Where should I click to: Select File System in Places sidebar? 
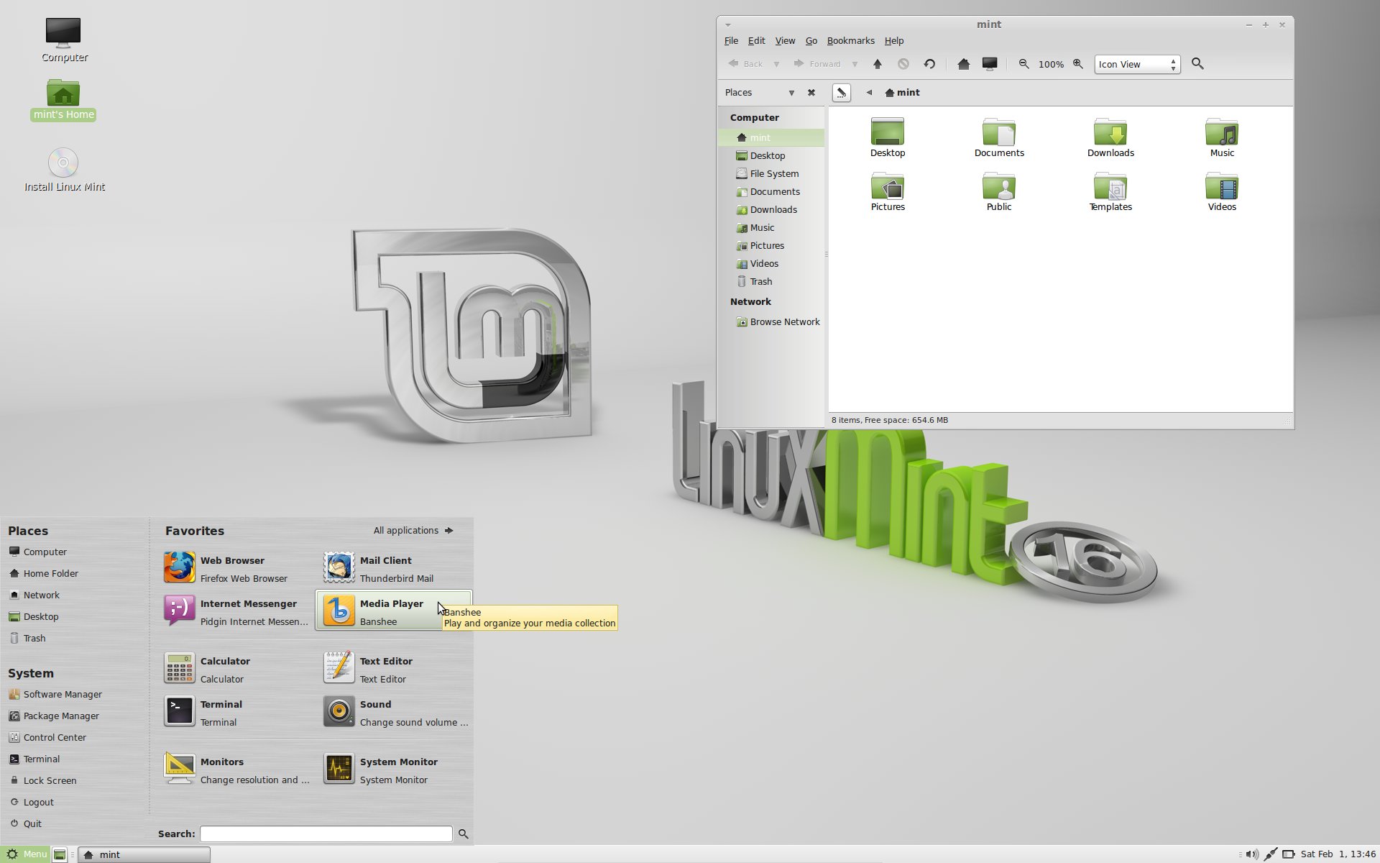click(x=771, y=173)
